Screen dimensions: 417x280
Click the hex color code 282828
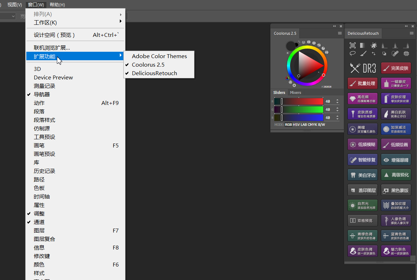click(327, 87)
